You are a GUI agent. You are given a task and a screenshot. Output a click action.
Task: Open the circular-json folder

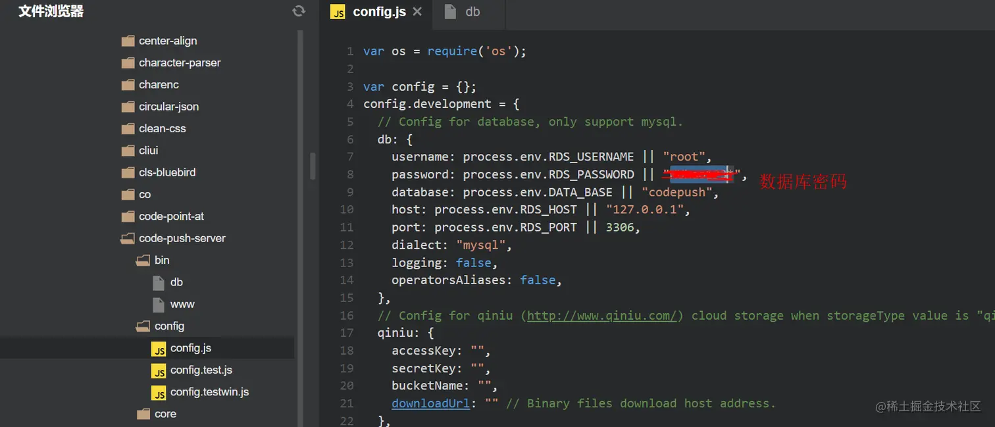[168, 107]
